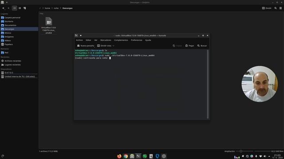Open Marcadores menu in Konsole

[x=106, y=40]
